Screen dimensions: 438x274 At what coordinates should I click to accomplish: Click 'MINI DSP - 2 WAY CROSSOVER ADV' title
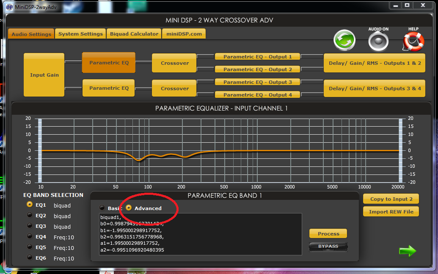click(x=219, y=20)
